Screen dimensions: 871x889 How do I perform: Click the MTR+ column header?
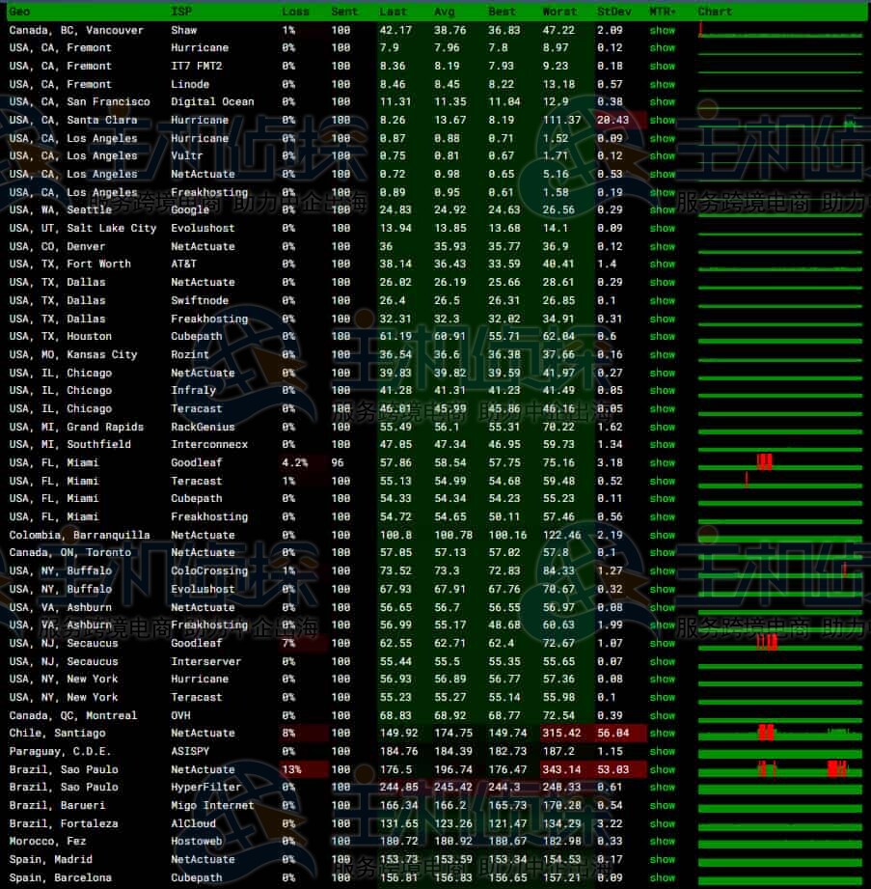663,12
